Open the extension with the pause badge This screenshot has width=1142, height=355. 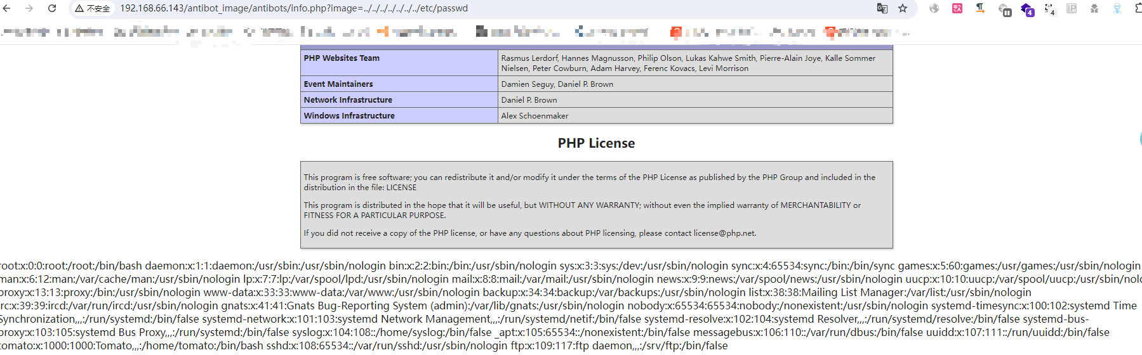1004,10
